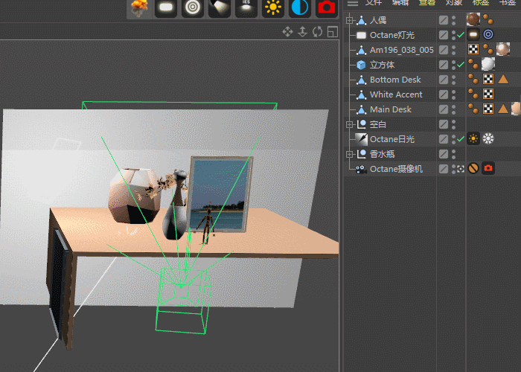Select the orange triangle tag on Main Desk
Viewport: 521px width, 372px height.
click(503, 109)
